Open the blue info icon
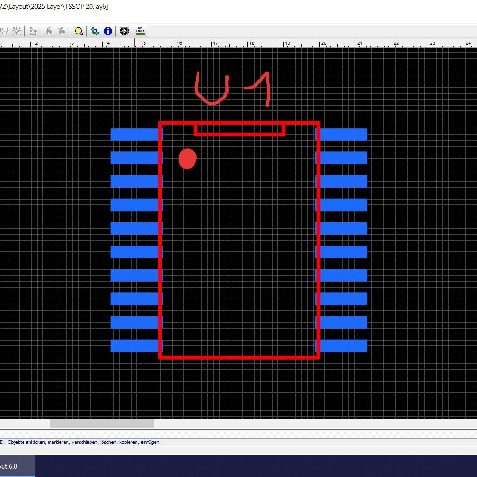477x477 pixels. pos(108,31)
